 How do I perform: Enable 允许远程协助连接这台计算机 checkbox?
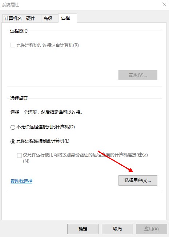(x=13, y=45)
